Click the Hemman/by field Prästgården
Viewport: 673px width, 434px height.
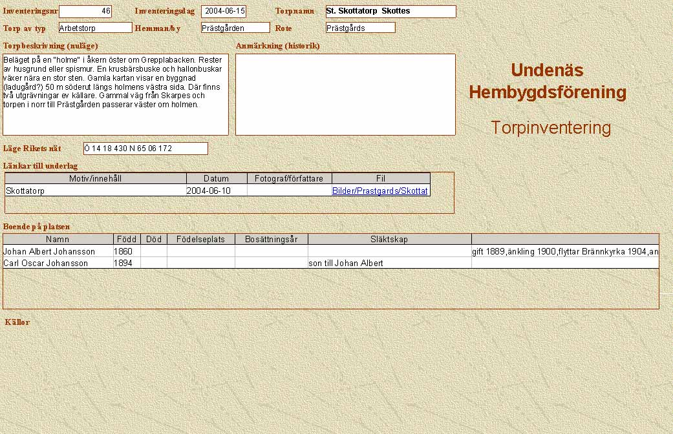click(x=235, y=28)
